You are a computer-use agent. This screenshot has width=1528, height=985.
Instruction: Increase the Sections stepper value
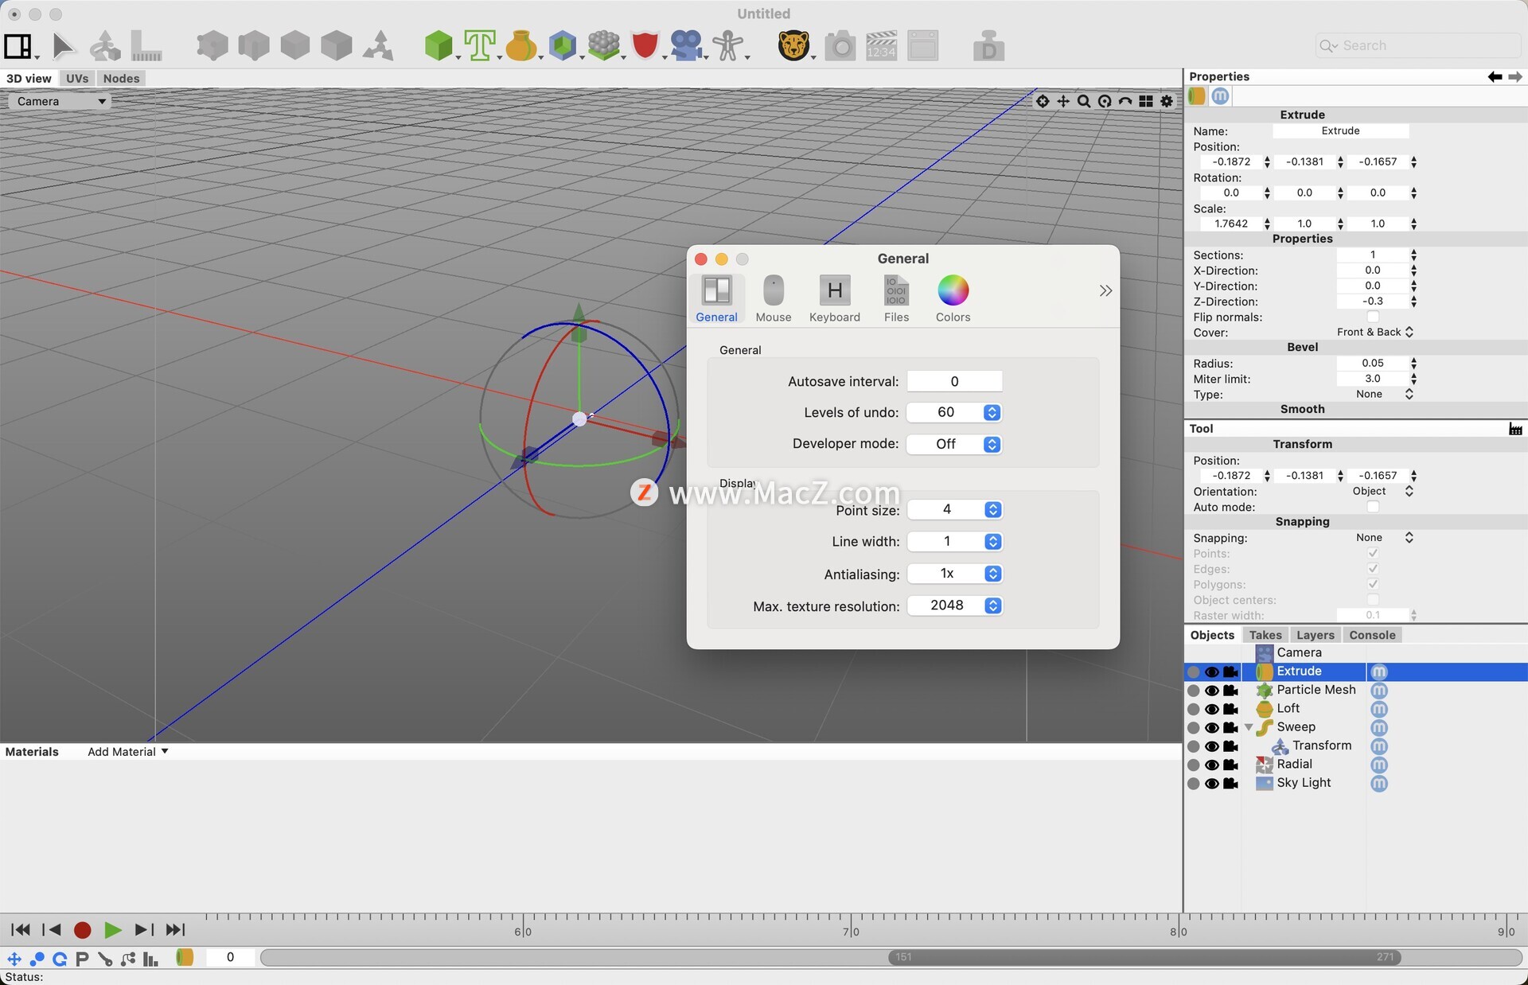[x=1413, y=251]
